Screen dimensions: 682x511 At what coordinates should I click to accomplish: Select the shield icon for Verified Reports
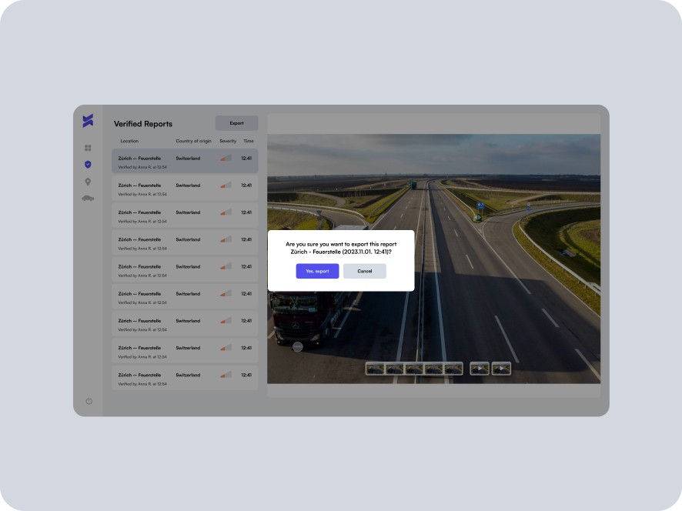click(88, 164)
